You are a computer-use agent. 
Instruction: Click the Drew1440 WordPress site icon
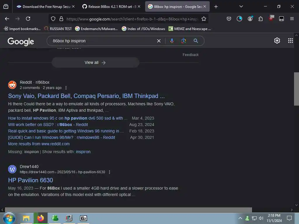(x=12, y=169)
